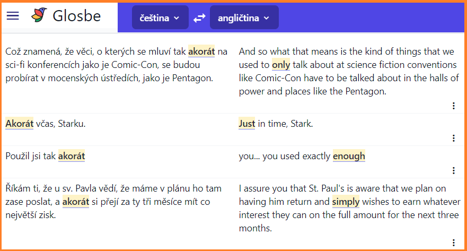Click highlighted 'akorát' after 'Použil jsi tak'
Image resolution: width=467 pixels, height=251 pixels.
coord(72,156)
